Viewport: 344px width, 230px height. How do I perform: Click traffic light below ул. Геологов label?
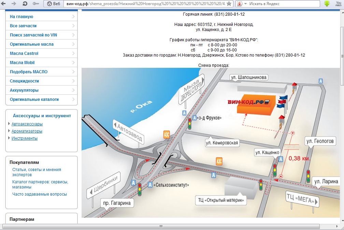(x=308, y=177)
